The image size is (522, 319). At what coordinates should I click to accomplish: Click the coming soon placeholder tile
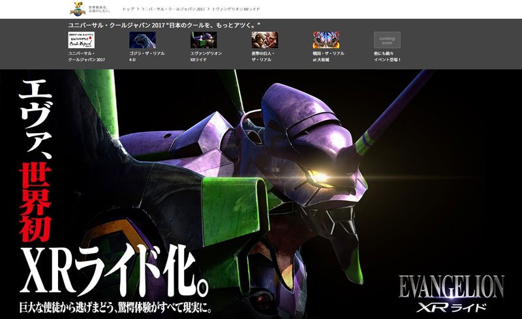coord(387,40)
